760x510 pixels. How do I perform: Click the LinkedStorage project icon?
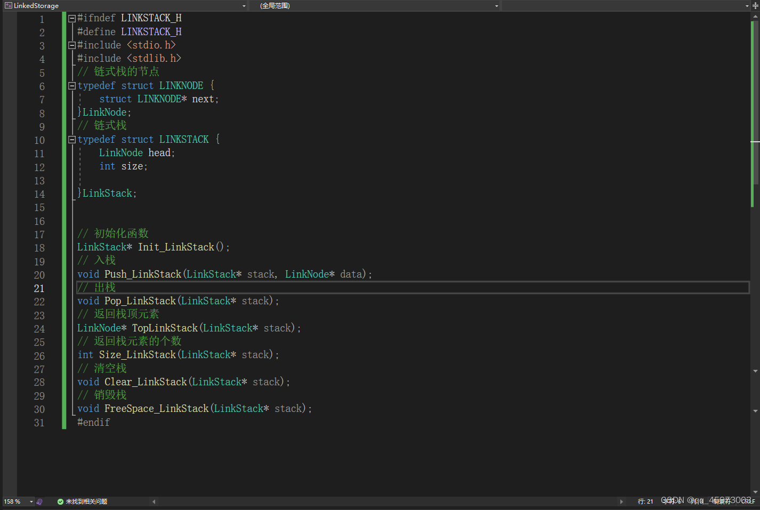click(9, 5)
